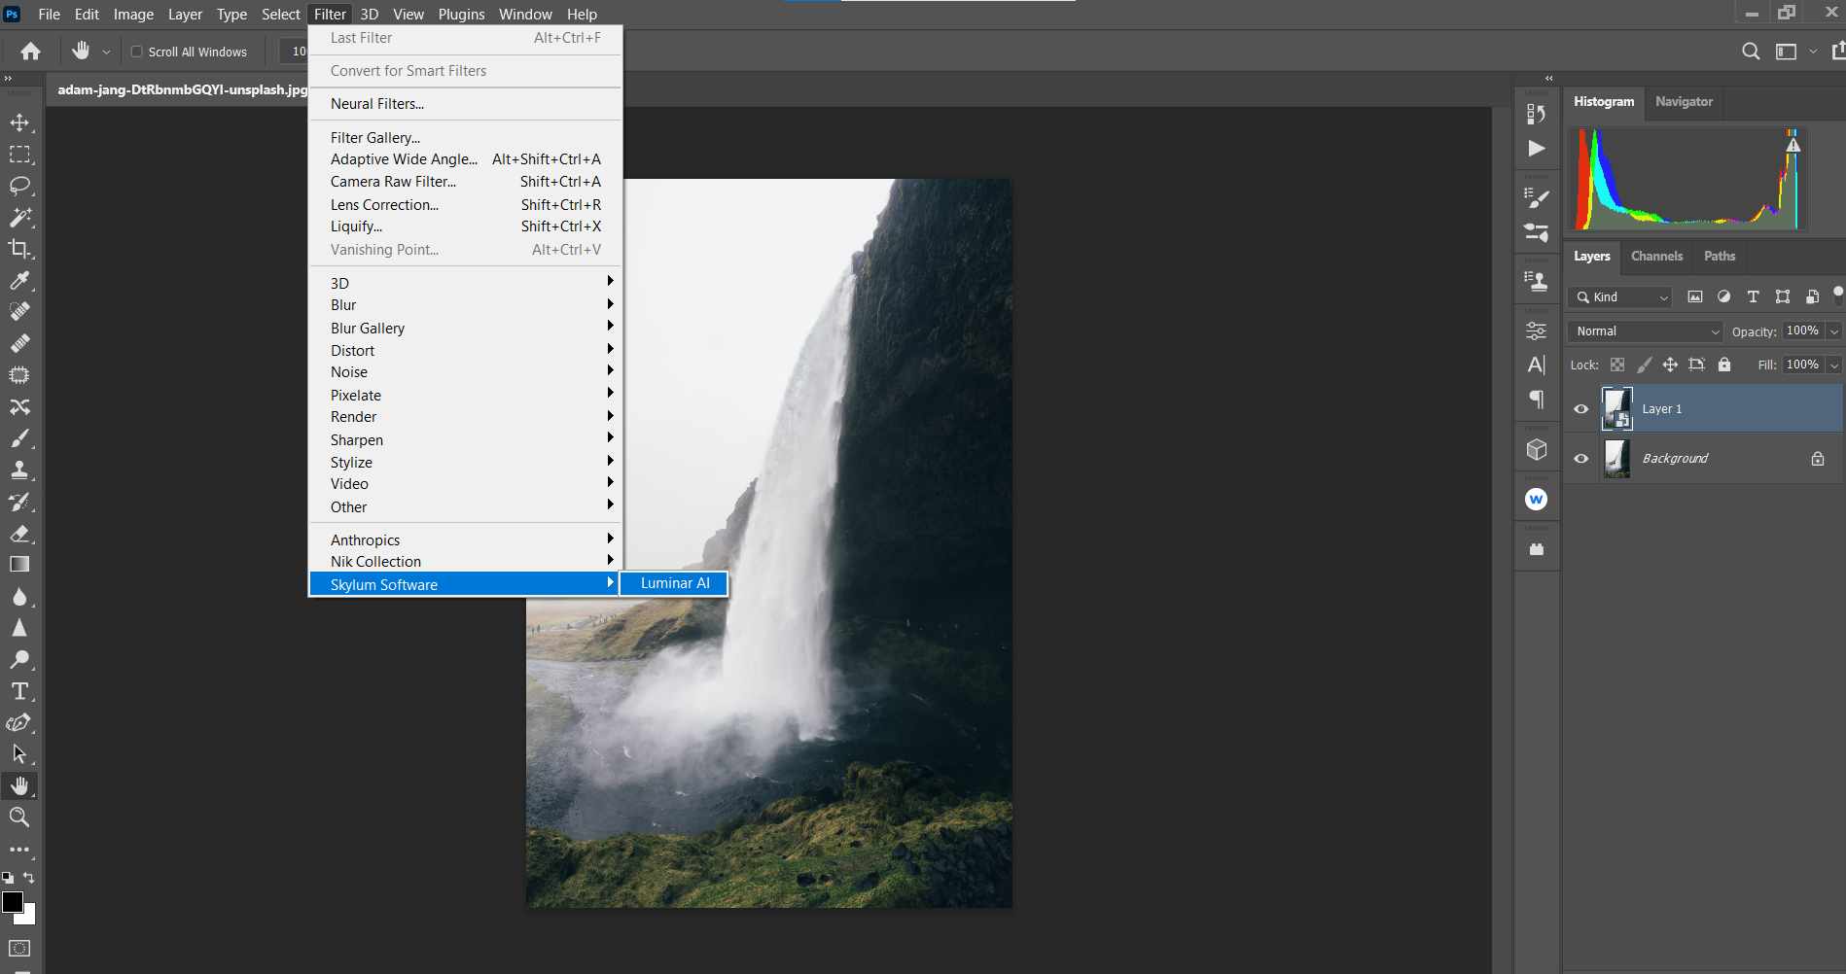The image size is (1846, 974).
Task: Open Neural Filters
Action: click(x=465, y=104)
